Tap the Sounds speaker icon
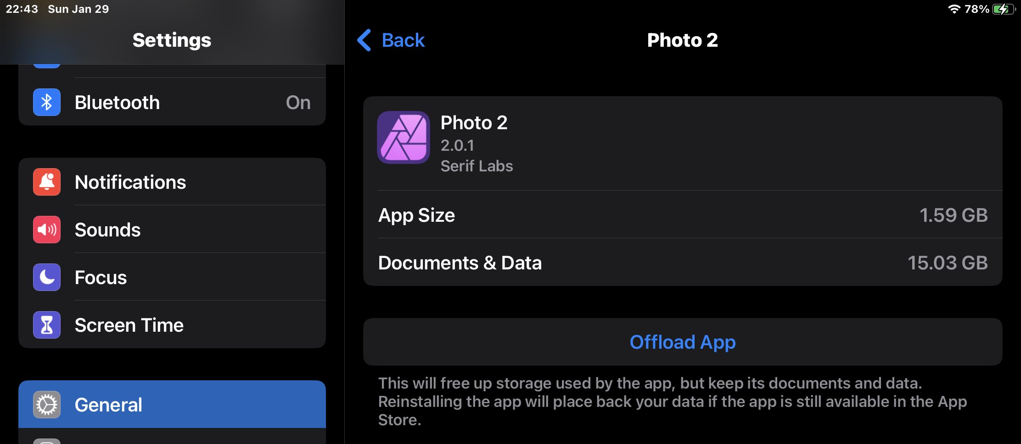 47,230
